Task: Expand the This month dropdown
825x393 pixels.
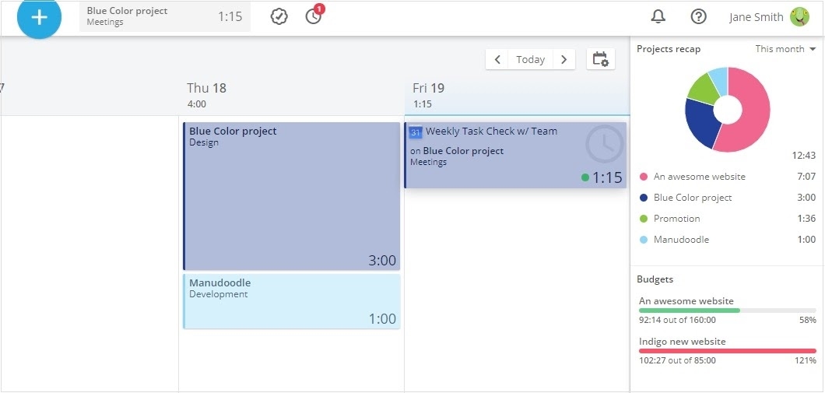Action: click(785, 49)
